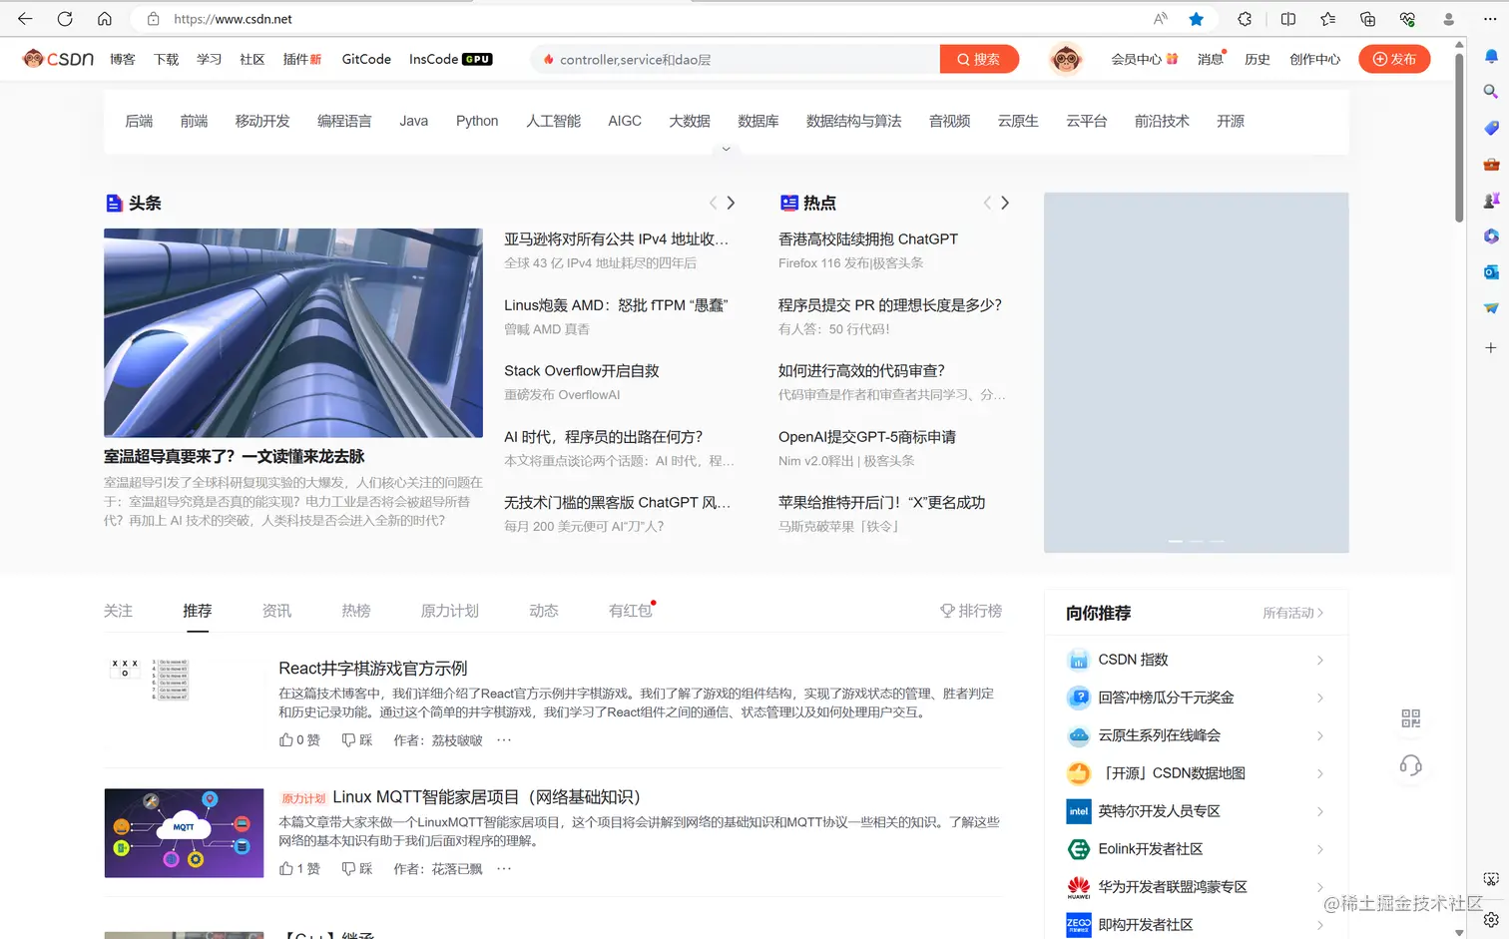Open browser home page icon
This screenshot has height=939, width=1509.
click(x=105, y=19)
